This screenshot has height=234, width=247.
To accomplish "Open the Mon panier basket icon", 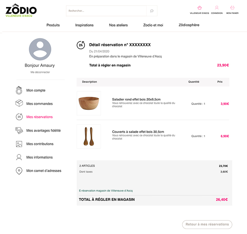I will [232, 7].
